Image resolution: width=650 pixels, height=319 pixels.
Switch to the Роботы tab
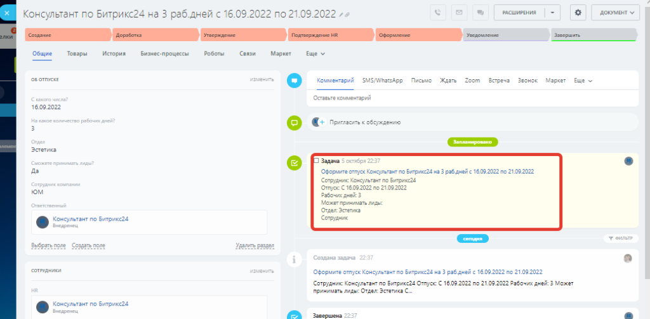(x=215, y=54)
